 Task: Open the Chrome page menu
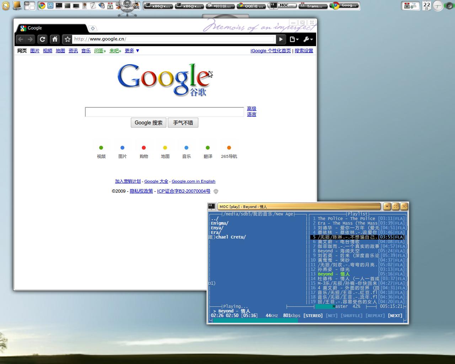point(294,39)
